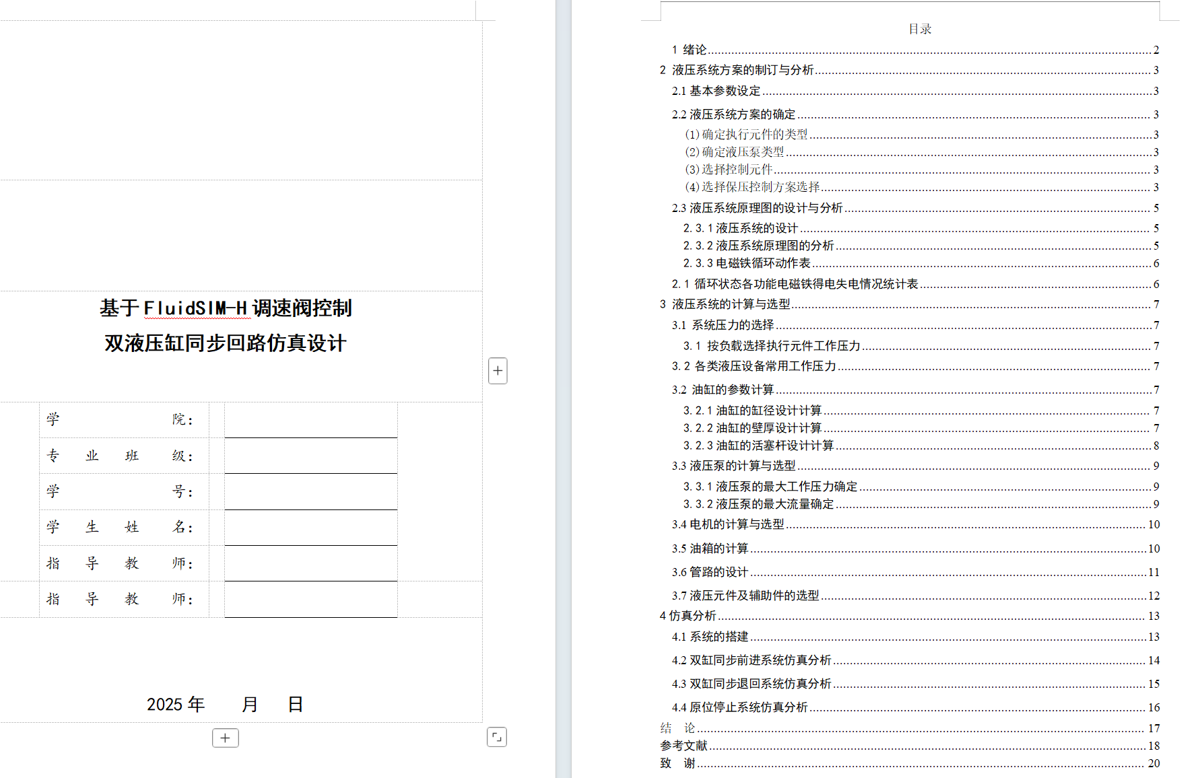The height and width of the screenshot is (778, 1183).
Task: Open the contents entry 参考文献
Action: click(909, 746)
